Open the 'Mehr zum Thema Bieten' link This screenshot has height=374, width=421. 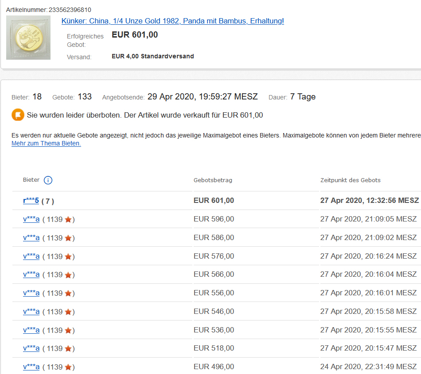coord(46,143)
